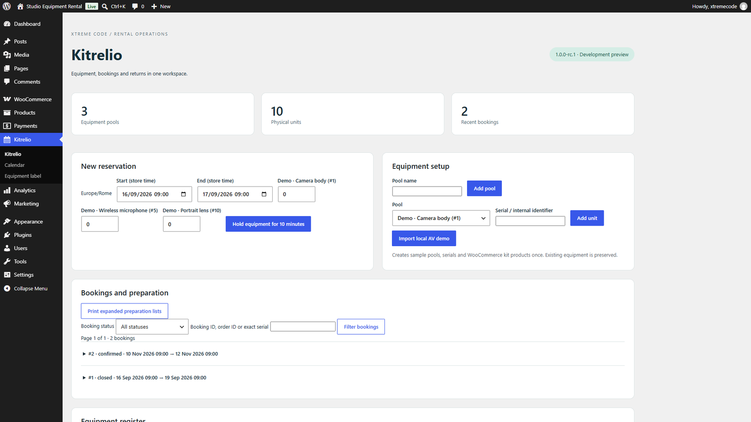Viewport: 751px width, 422px height.
Task: Click Hold equipment for 10 minutes button
Action: coord(268,224)
